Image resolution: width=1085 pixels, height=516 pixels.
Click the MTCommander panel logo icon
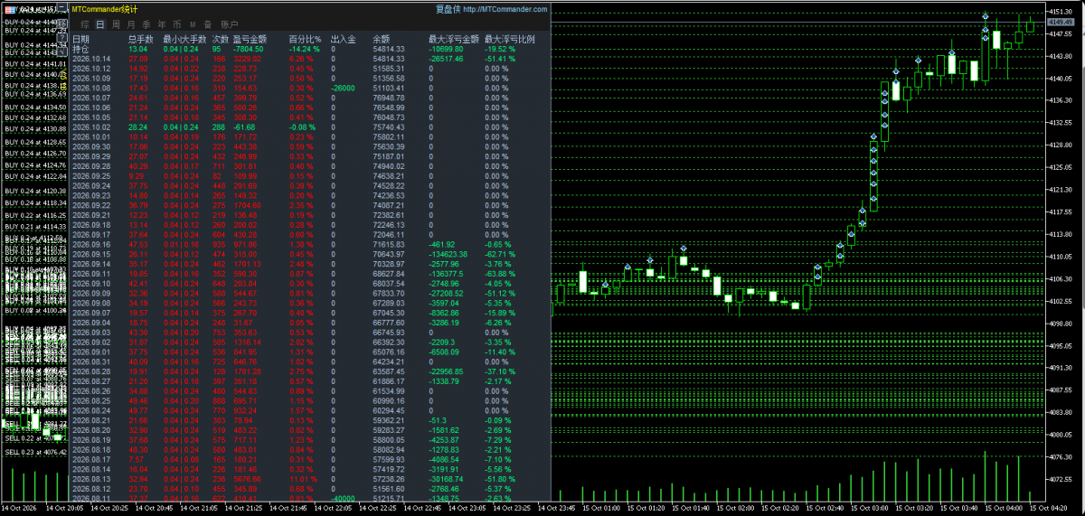pyautogui.click(x=10, y=9)
